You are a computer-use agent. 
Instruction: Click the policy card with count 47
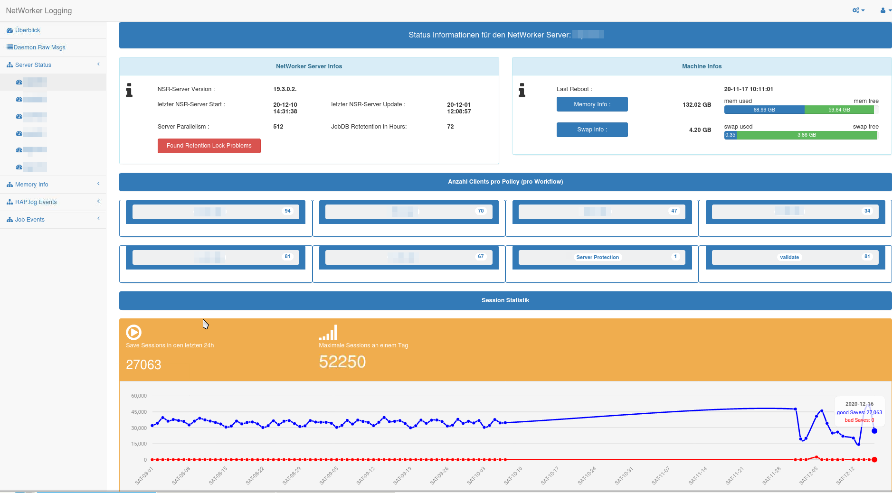coord(602,212)
